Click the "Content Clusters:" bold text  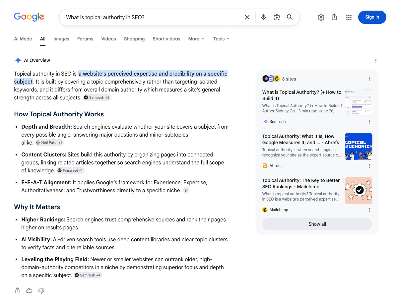[x=44, y=154]
